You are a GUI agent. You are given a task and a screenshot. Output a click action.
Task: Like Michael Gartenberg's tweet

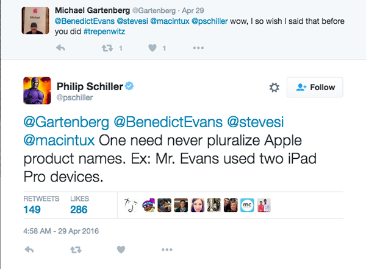pos(154,48)
